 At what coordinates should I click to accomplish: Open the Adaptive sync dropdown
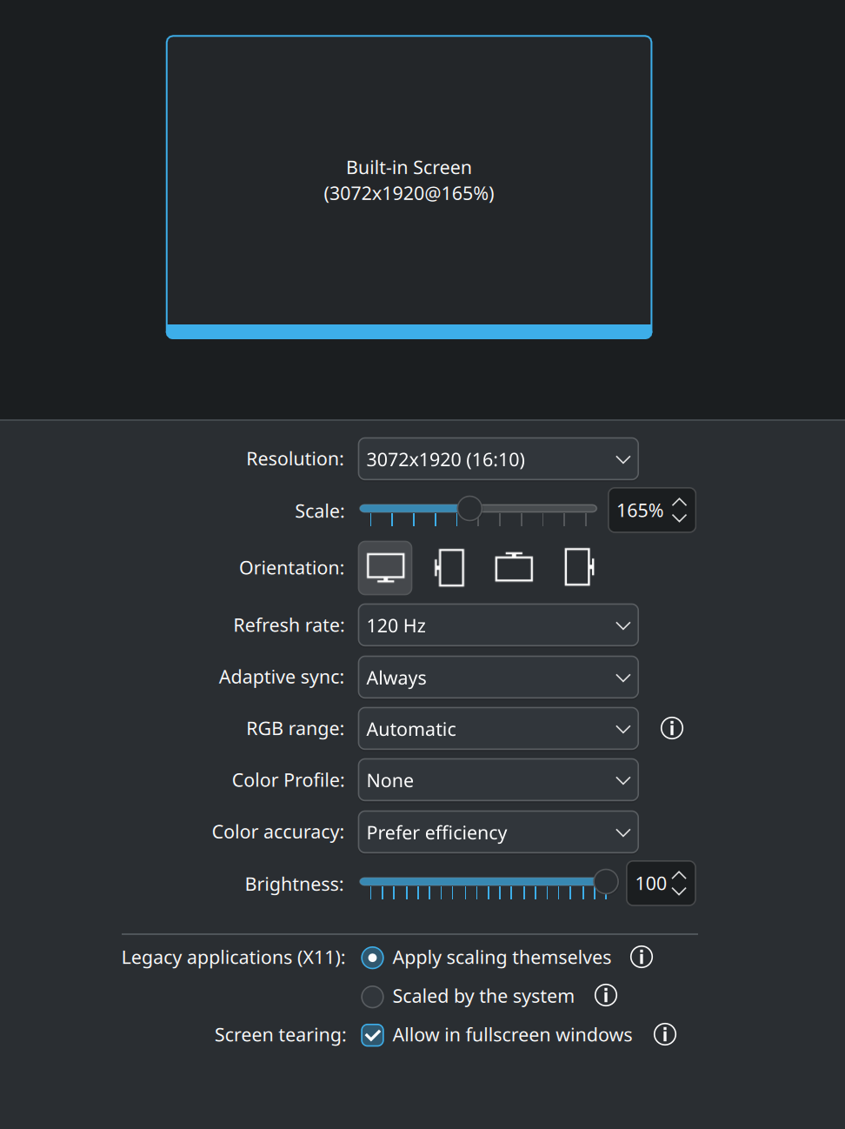coord(498,677)
